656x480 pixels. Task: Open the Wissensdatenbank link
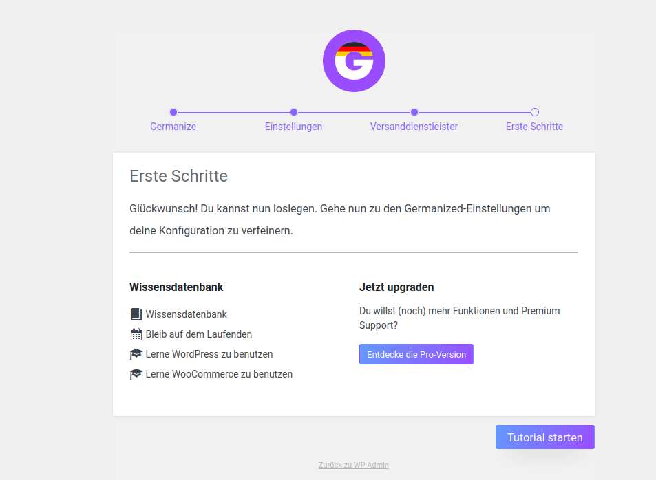pos(186,314)
